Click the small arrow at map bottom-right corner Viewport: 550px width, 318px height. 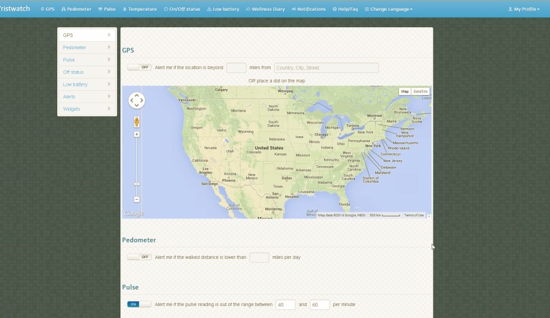(x=429, y=216)
